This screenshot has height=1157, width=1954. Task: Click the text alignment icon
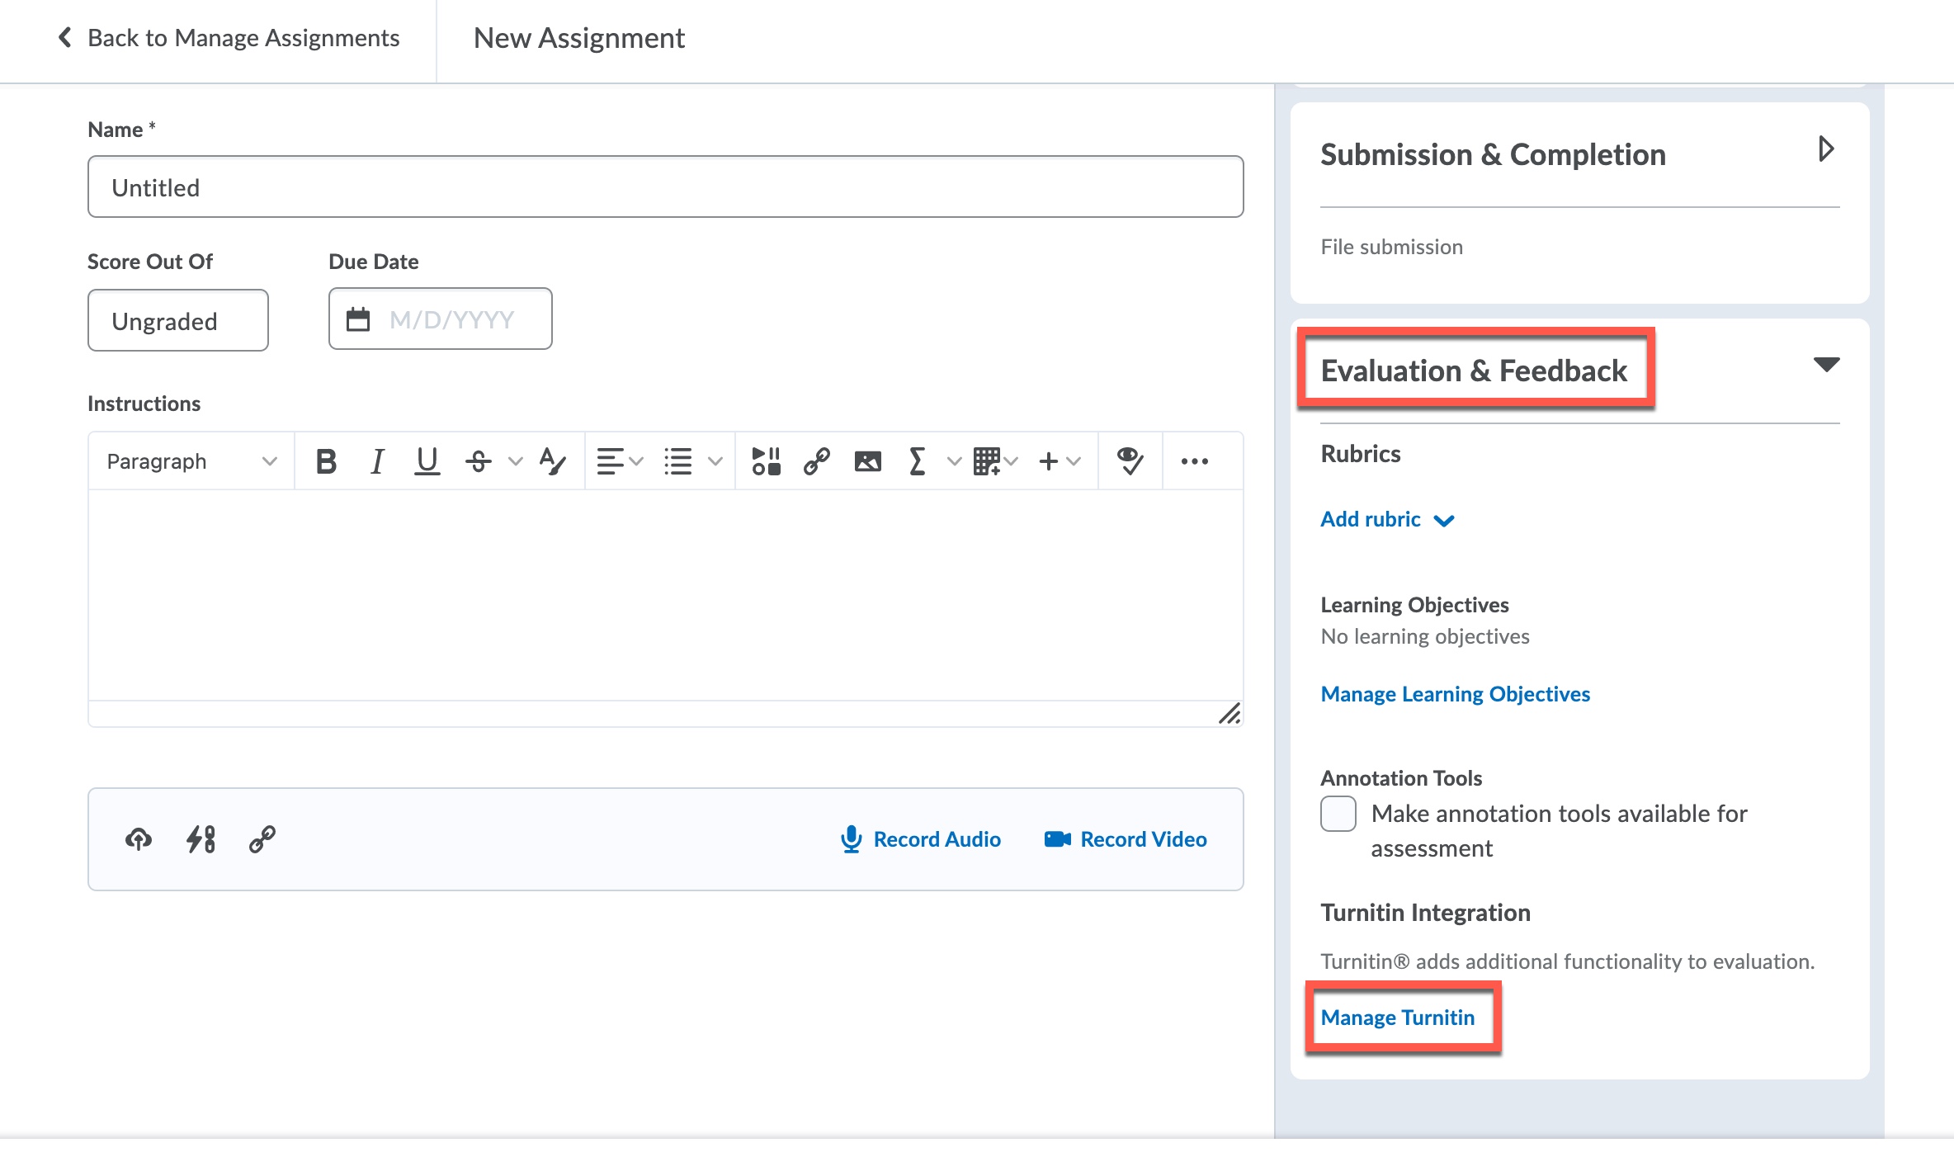610,461
